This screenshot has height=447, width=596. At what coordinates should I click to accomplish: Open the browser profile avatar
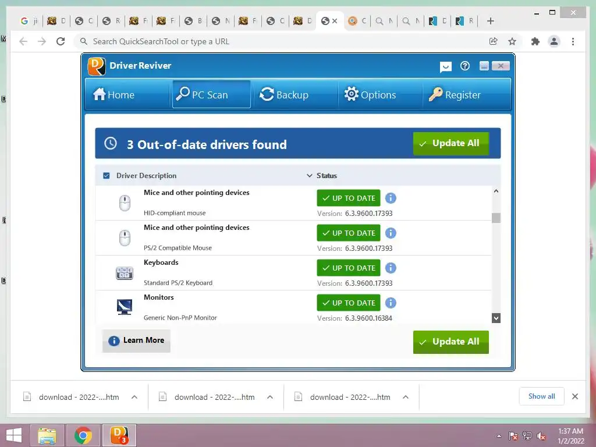click(554, 41)
